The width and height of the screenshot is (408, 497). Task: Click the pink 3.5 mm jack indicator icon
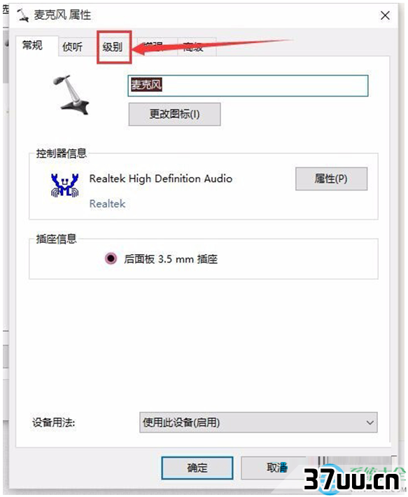[111, 258]
